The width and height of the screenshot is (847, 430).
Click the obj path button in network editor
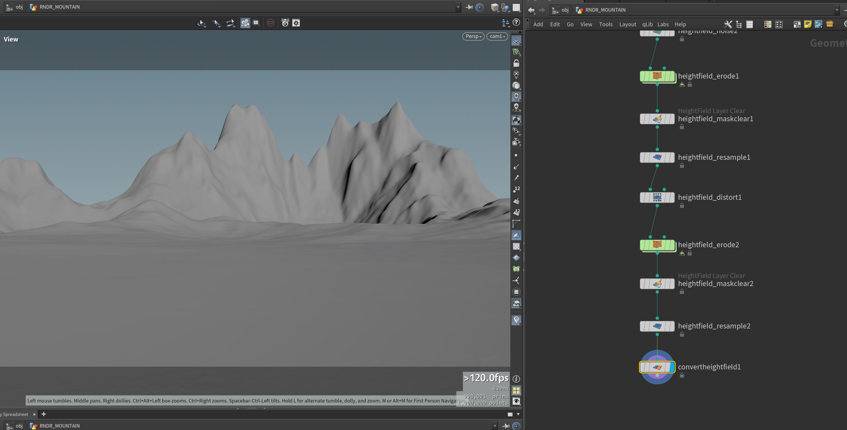pyautogui.click(x=561, y=10)
